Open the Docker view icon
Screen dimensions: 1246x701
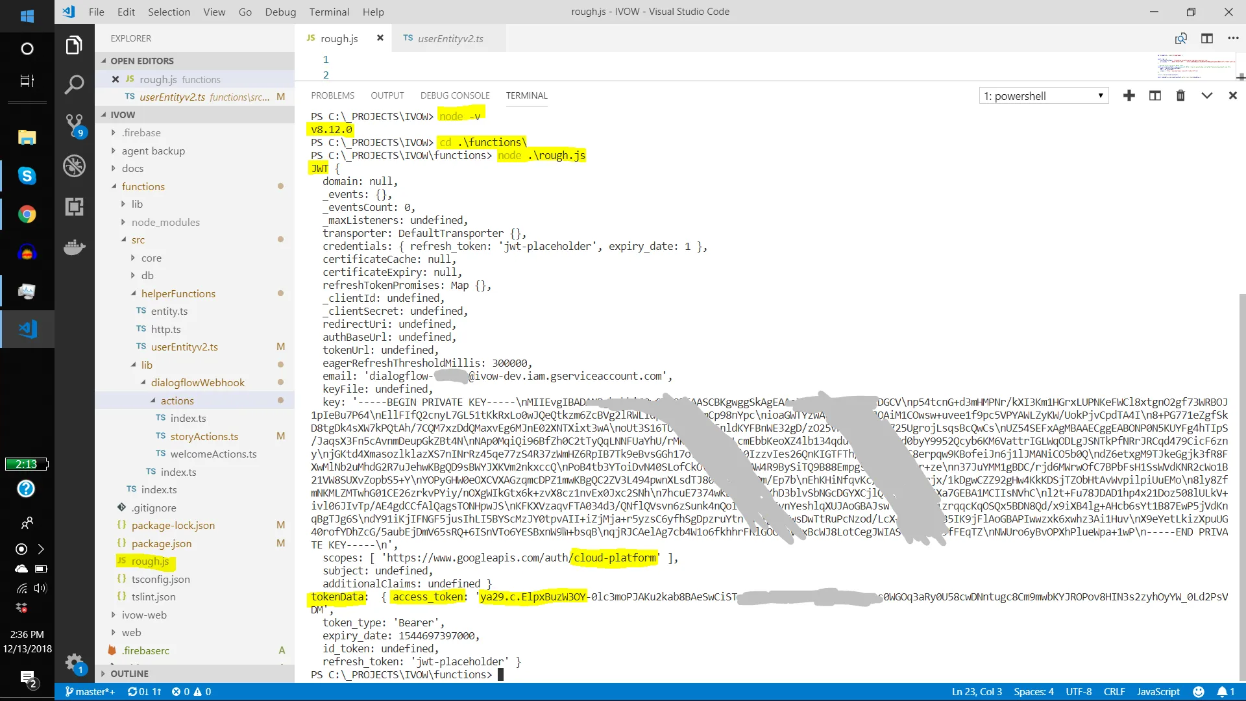tap(74, 247)
